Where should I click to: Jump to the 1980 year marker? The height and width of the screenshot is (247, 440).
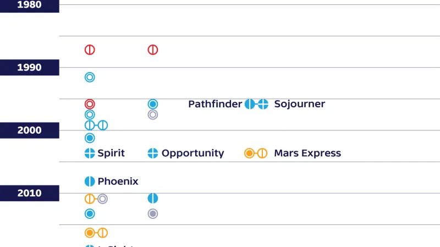(29, 5)
